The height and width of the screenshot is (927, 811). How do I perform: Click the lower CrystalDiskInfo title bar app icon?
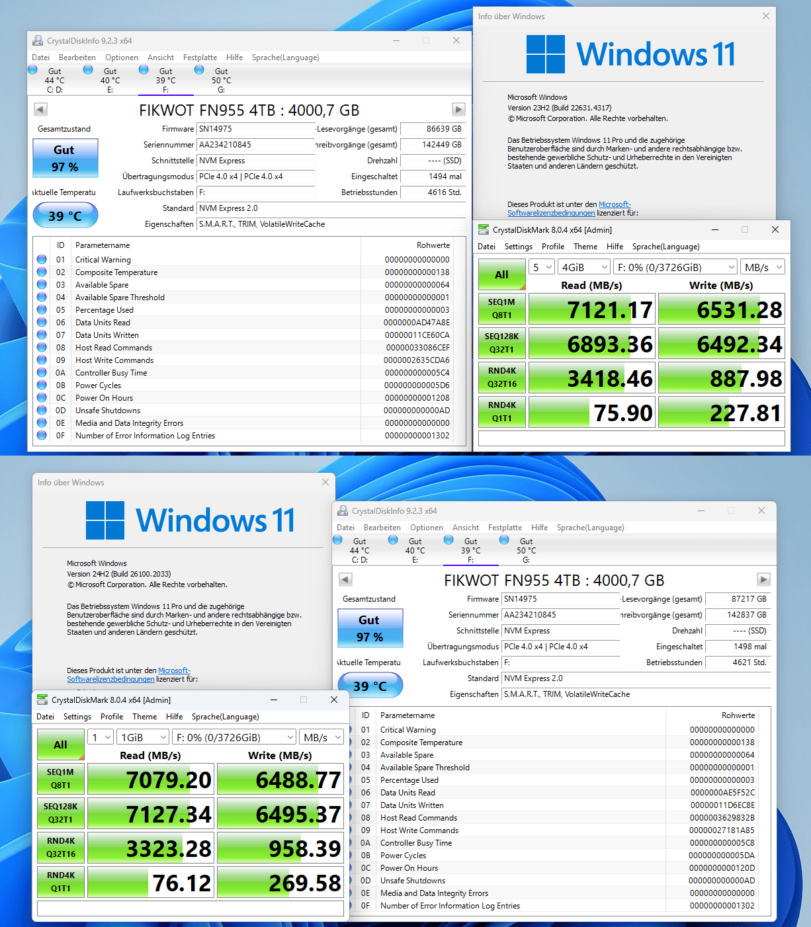(343, 510)
